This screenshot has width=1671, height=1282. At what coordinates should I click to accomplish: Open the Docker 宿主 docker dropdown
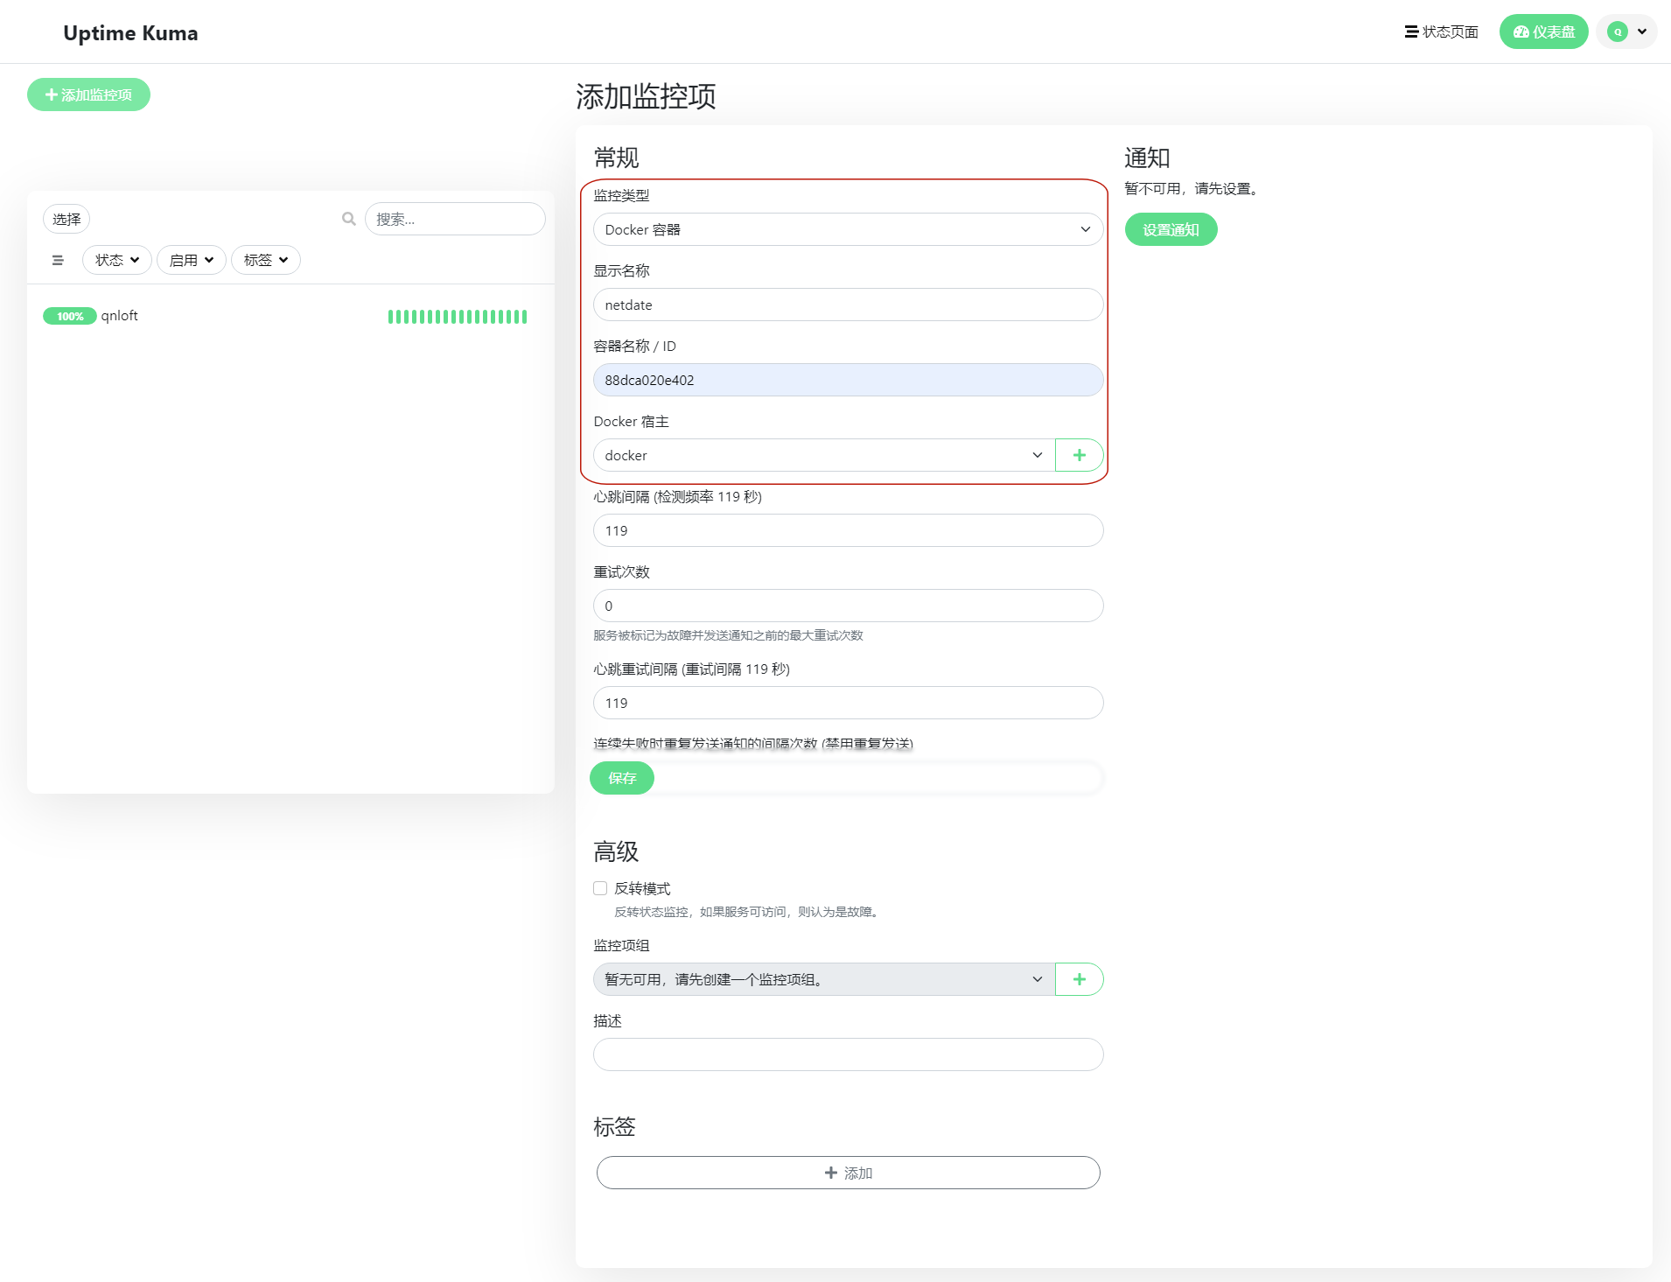click(824, 455)
